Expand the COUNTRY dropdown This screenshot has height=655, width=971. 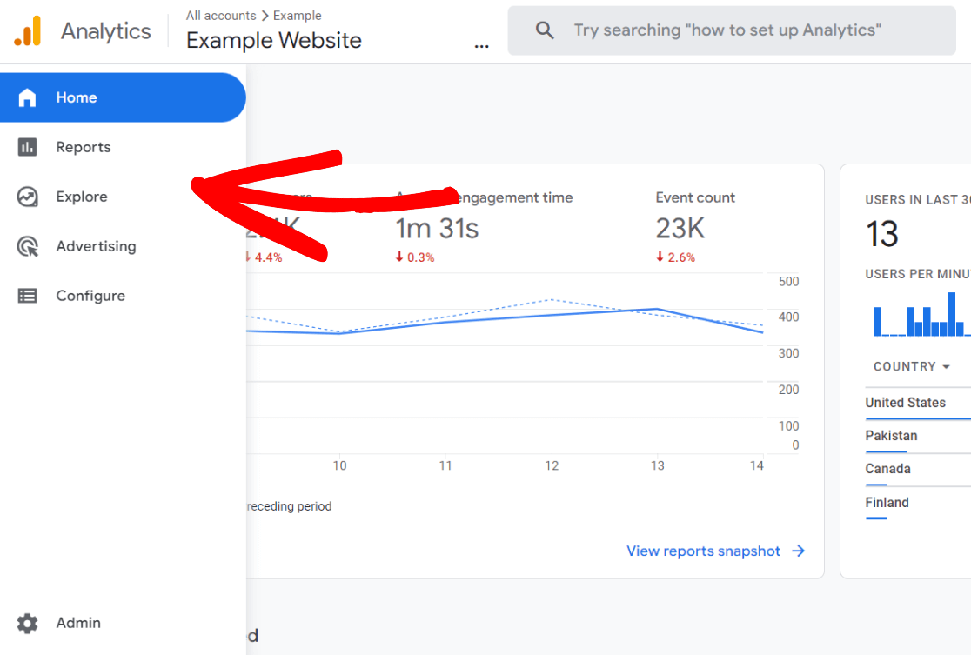click(x=912, y=366)
